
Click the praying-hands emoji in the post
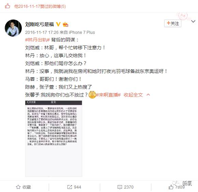point(92,94)
